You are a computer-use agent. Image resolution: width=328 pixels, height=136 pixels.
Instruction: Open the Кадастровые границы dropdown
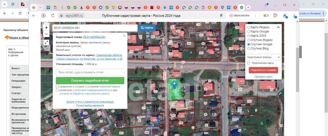263,57
